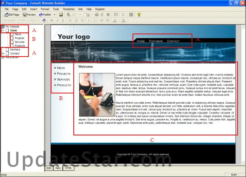
Task: Open the Publish dropdown arrow
Action: [55, 15]
